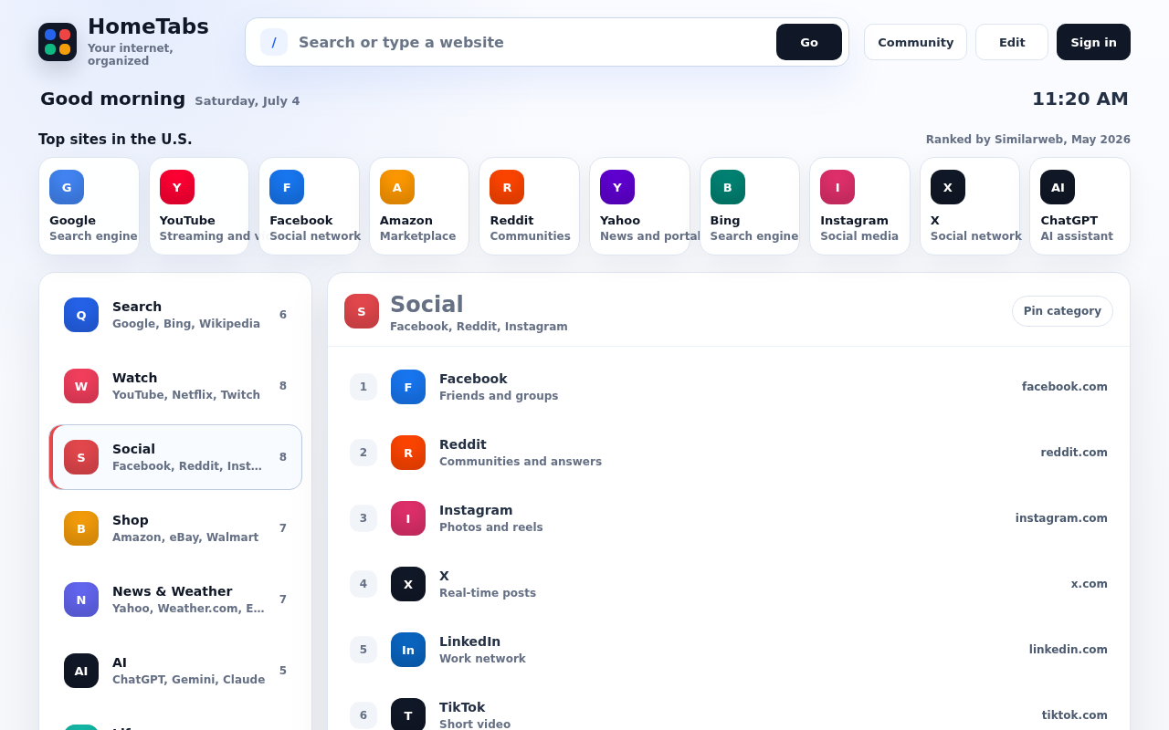Click the rank number 2 badge
This screenshot has height=730, width=1169.
tap(363, 453)
